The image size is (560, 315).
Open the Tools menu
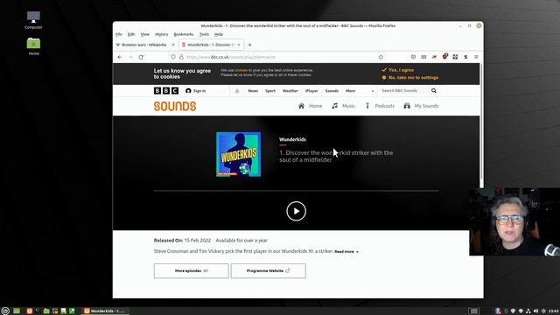point(204,34)
